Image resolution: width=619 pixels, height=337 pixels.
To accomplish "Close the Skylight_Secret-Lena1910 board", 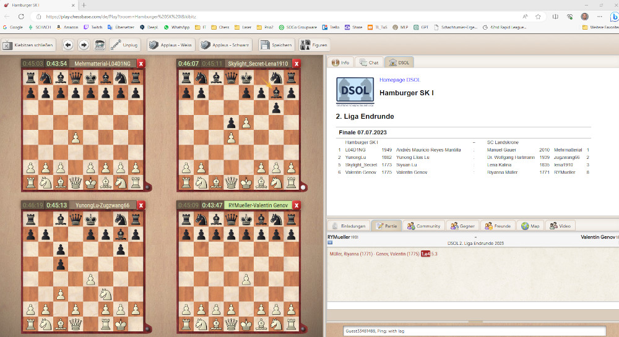I will [x=297, y=63].
